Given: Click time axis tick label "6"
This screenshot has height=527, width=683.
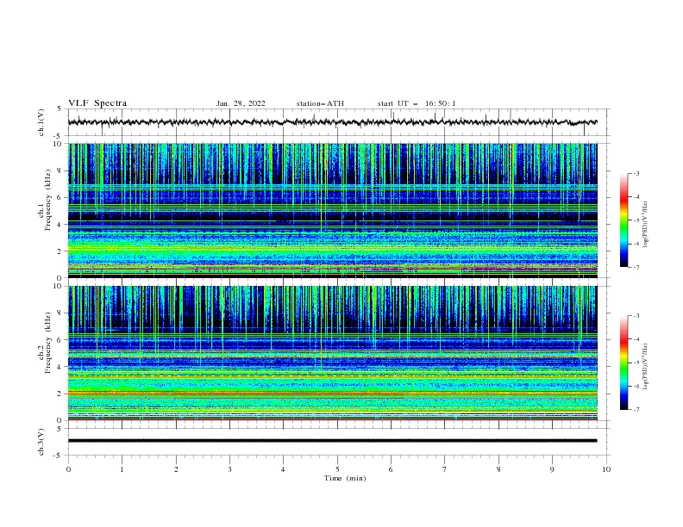Looking at the screenshot, I should (391, 469).
